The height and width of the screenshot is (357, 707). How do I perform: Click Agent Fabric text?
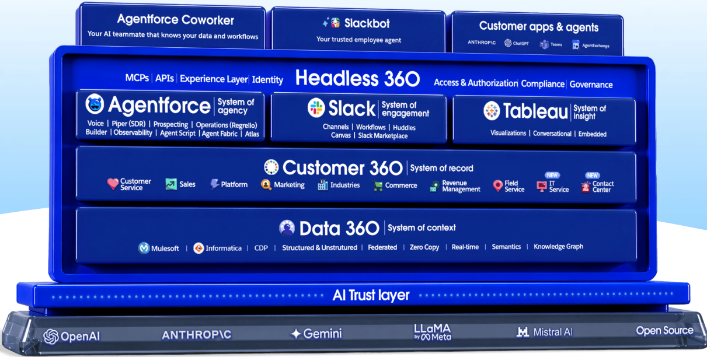pos(220,134)
